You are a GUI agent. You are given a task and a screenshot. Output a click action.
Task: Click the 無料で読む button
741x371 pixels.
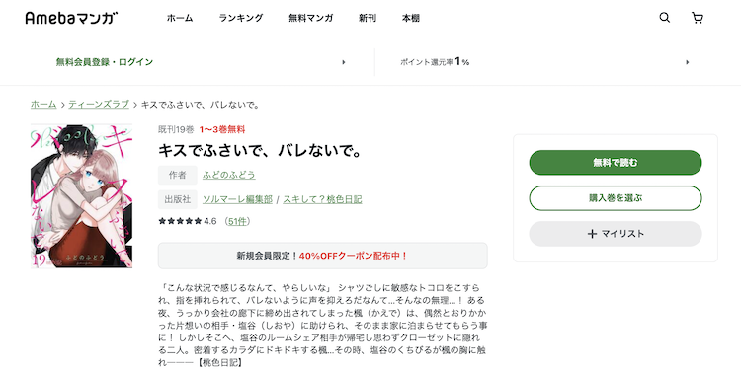point(616,163)
